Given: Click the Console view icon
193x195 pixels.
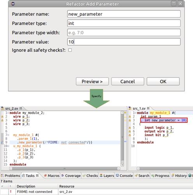Looking at the screenshot, I should (118, 175).
